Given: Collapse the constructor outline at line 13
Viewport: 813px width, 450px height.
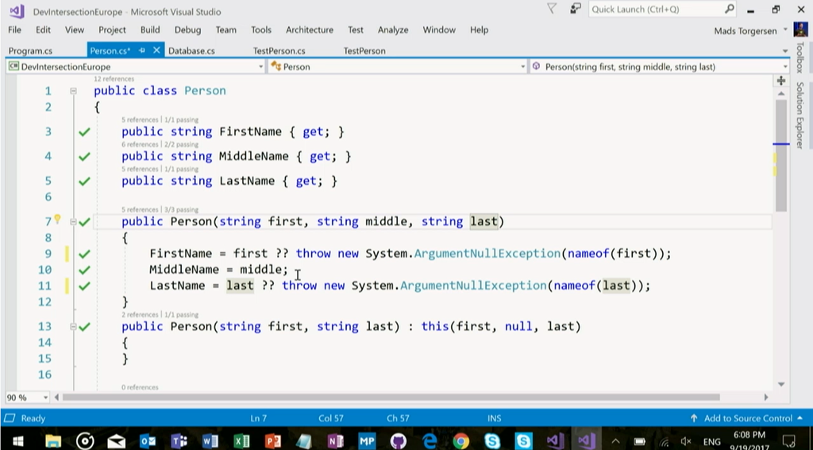Looking at the screenshot, I should point(73,327).
